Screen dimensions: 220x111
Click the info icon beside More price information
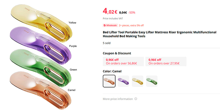pos(136,99)
